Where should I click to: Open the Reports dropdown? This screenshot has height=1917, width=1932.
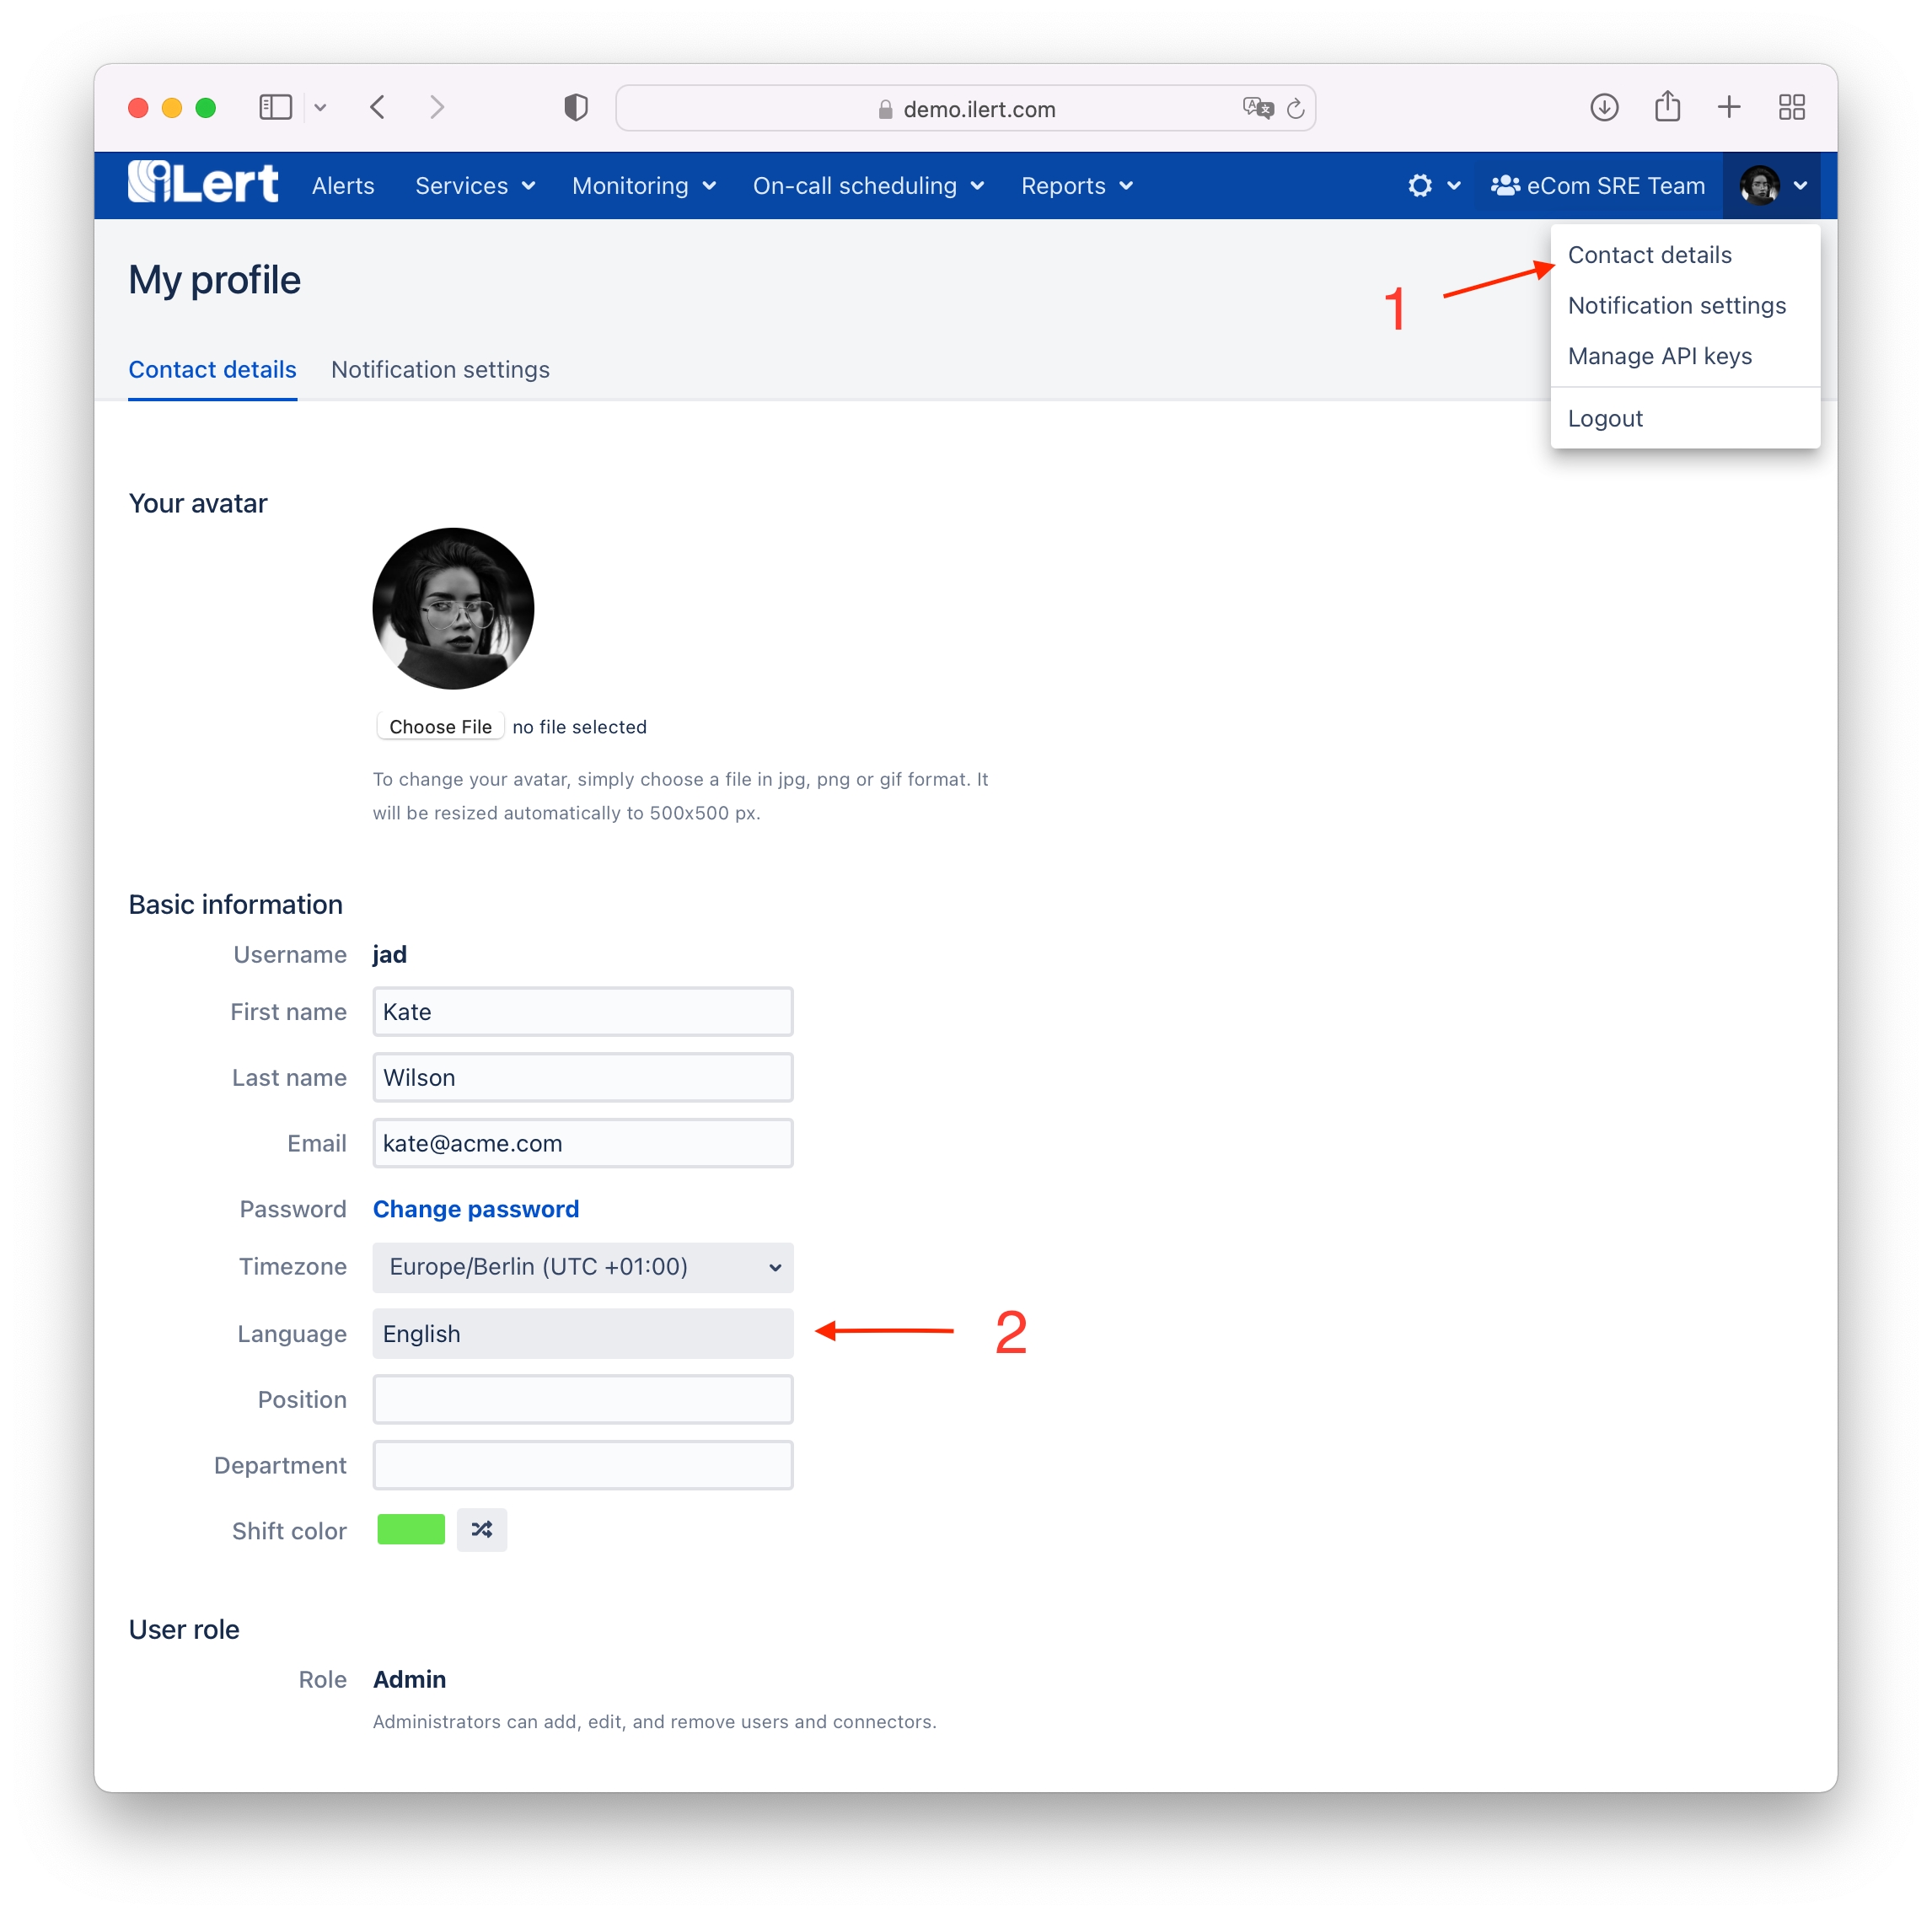click(x=1076, y=186)
